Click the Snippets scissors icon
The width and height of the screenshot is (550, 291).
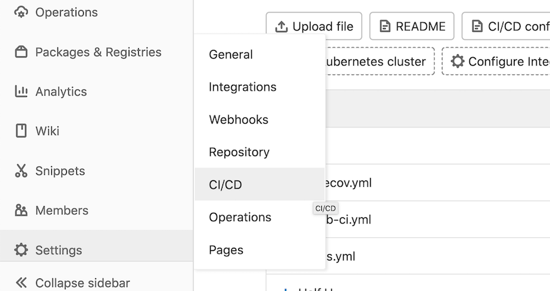[21, 170]
